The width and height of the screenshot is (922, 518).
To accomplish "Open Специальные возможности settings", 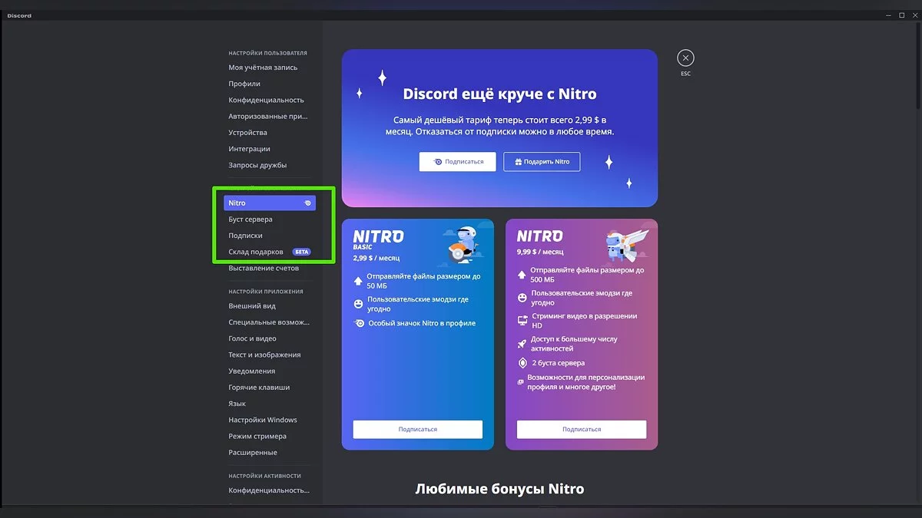I will [x=269, y=322].
